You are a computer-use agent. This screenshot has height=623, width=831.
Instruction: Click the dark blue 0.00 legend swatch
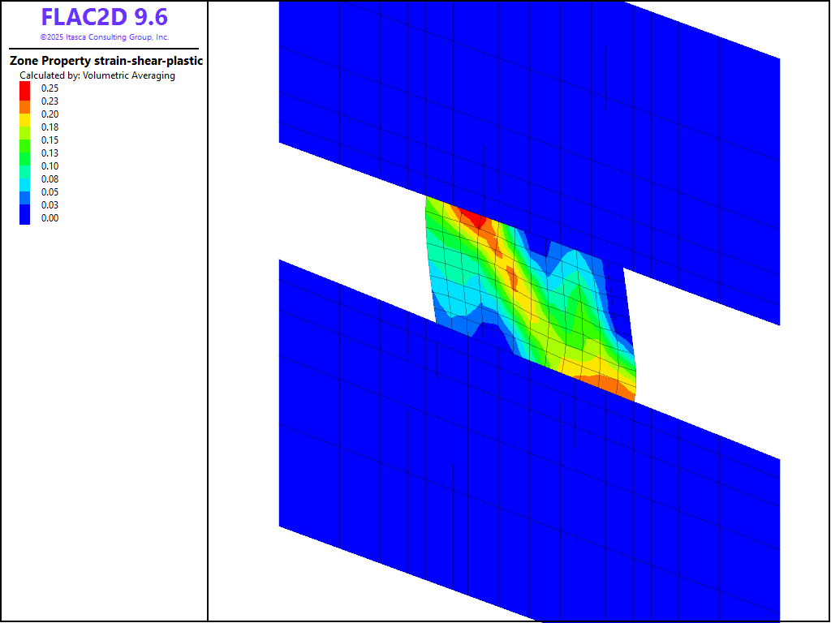point(24,217)
